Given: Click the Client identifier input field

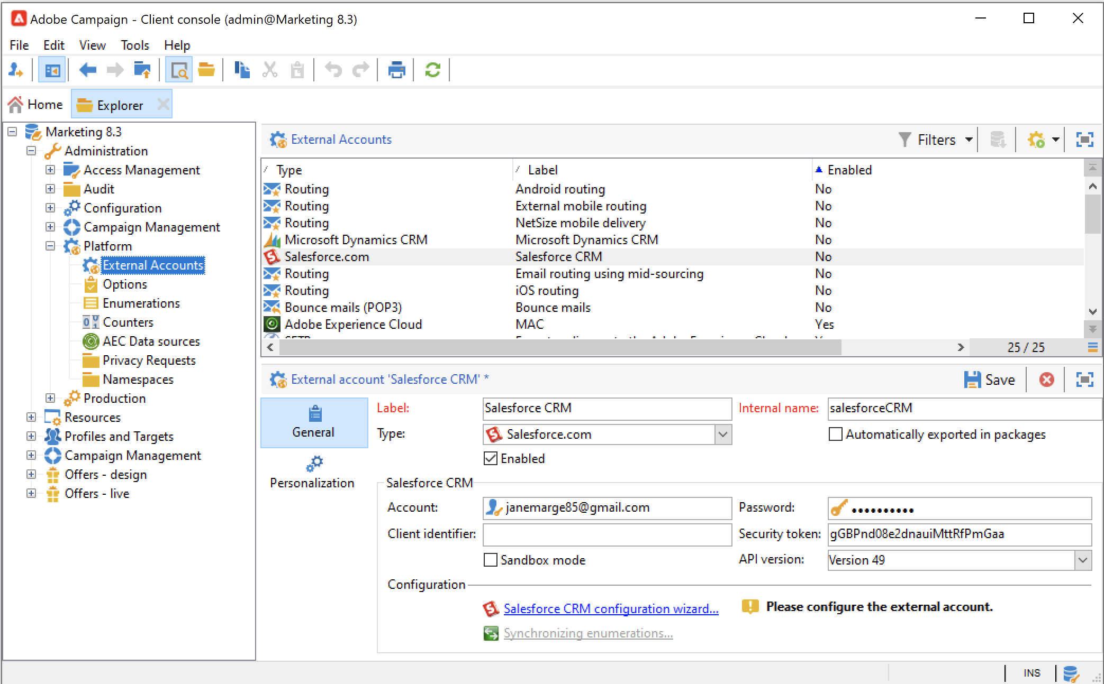Looking at the screenshot, I should [x=607, y=534].
